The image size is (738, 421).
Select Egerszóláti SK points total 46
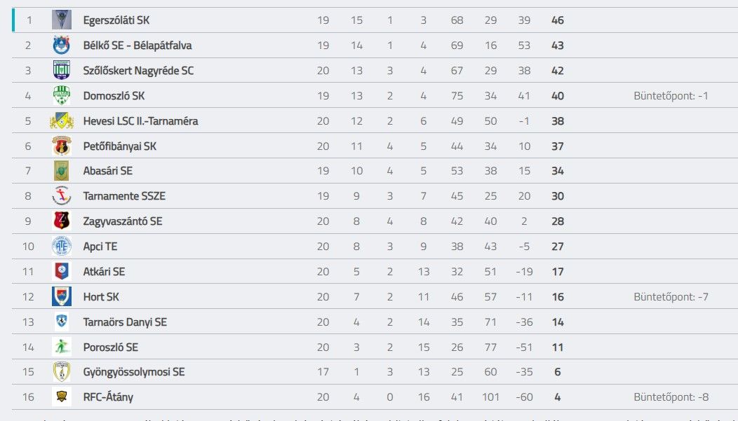[557, 20]
